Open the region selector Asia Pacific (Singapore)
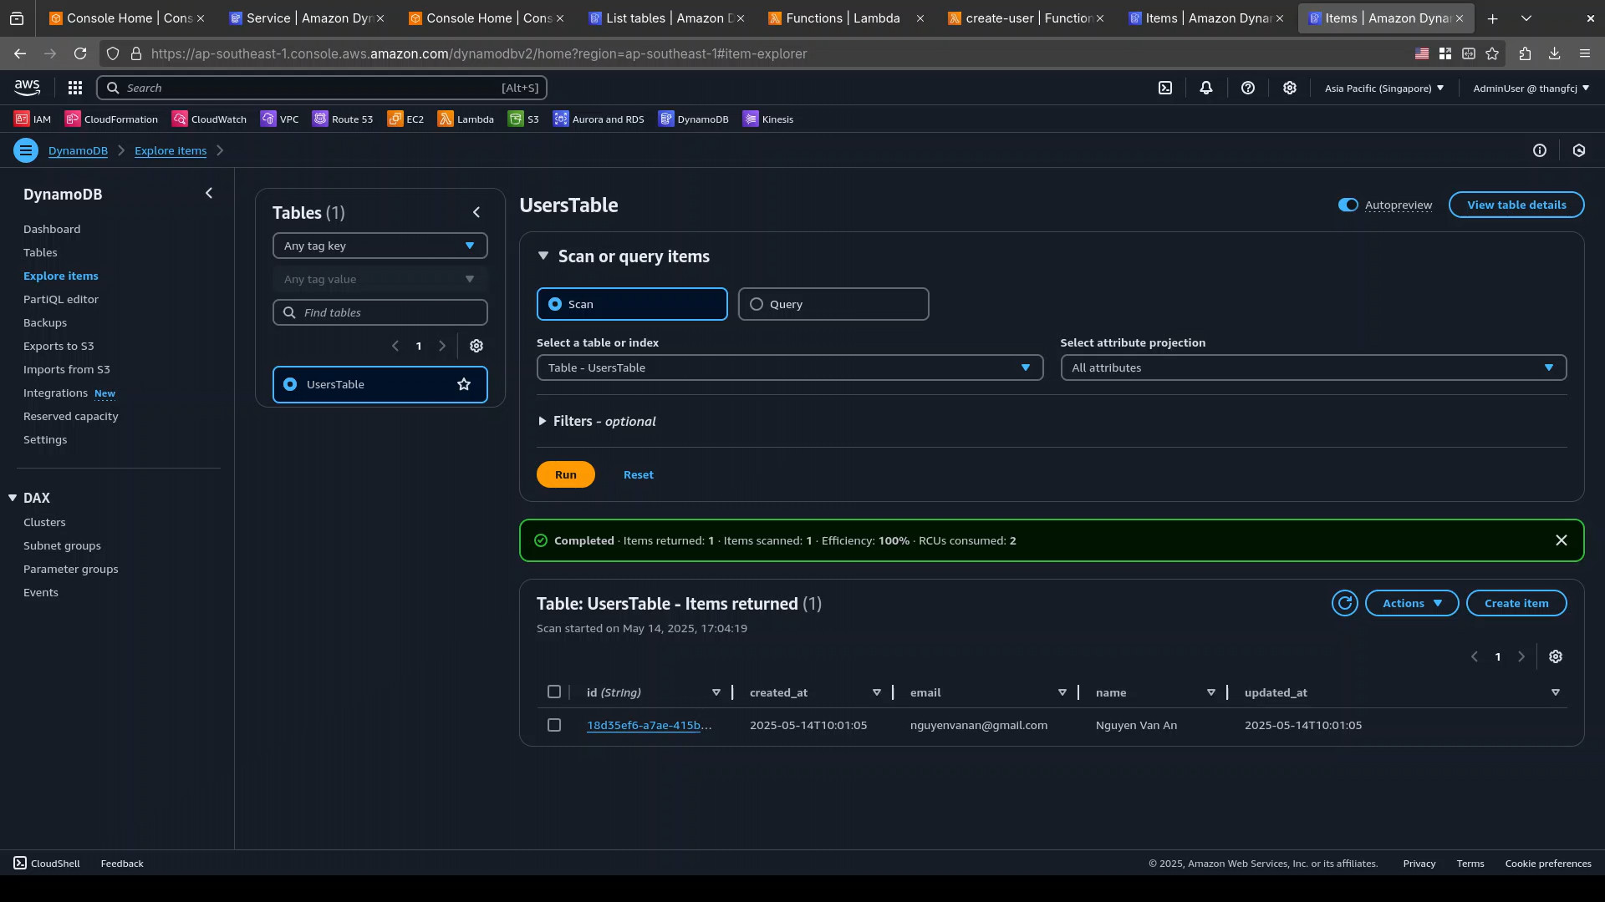The width and height of the screenshot is (1605, 902). [1384, 88]
